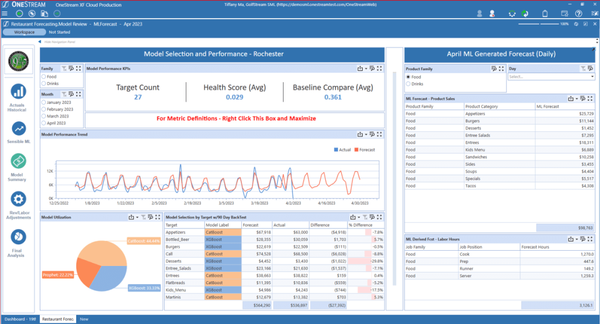Open the Actuals Historical sidebar icon

coord(18,91)
